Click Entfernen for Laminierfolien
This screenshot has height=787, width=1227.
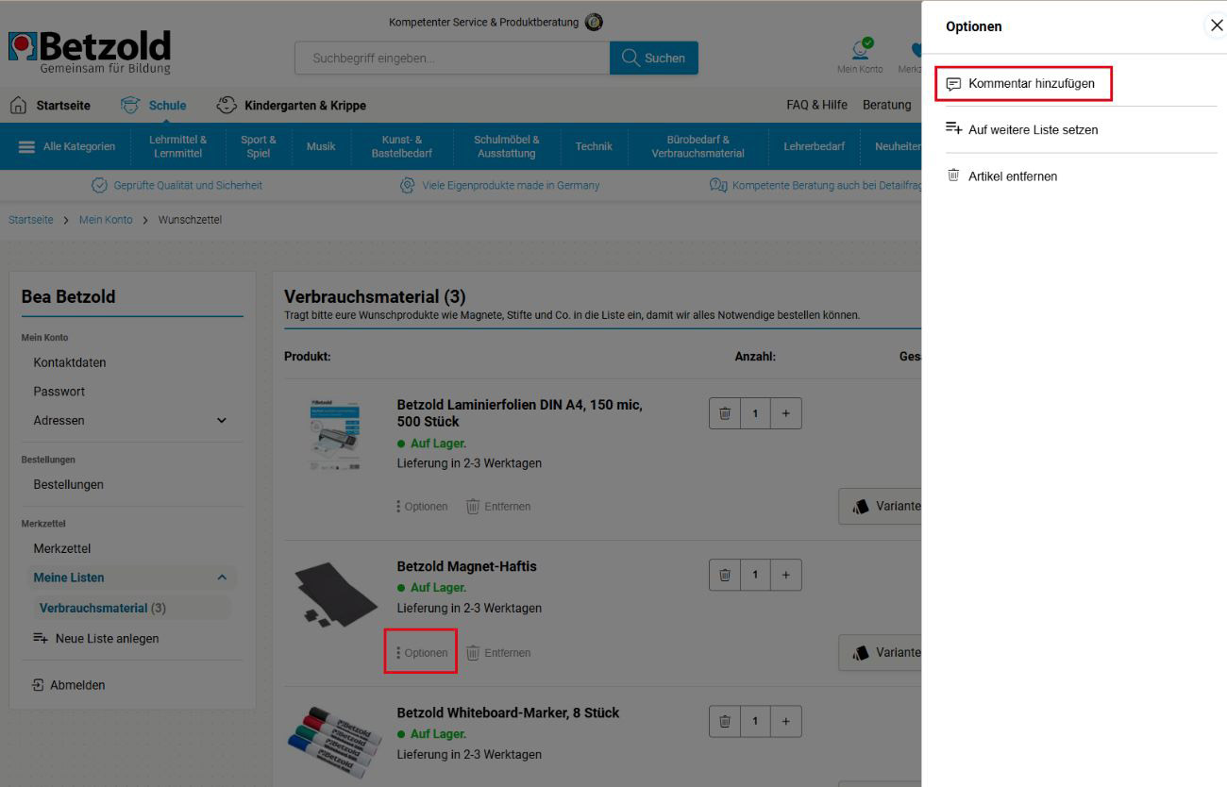tap(498, 507)
